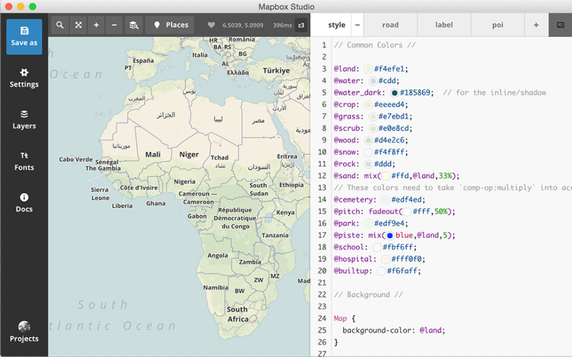Image resolution: width=572 pixels, height=357 pixels.
Task: Open the @park color swatch
Action: pyautogui.click(x=368, y=223)
